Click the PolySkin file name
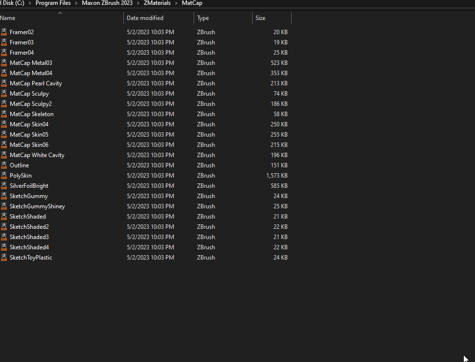475x362 pixels. (20, 176)
